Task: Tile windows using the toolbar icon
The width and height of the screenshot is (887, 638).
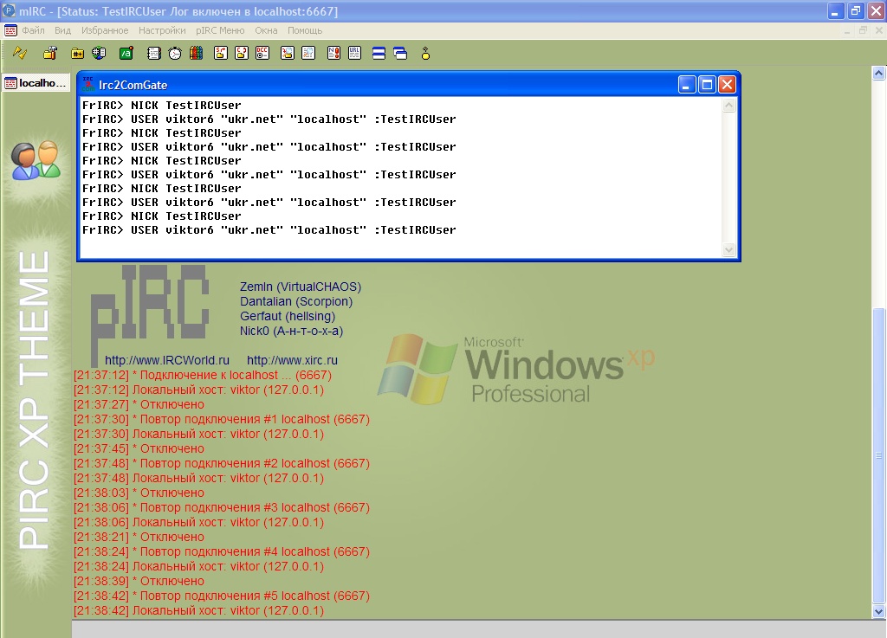Action: [x=379, y=53]
